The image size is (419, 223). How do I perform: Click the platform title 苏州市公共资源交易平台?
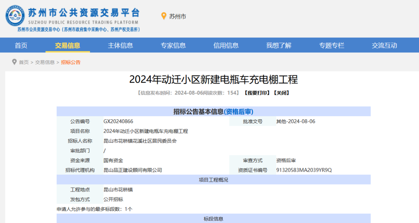point(84,12)
